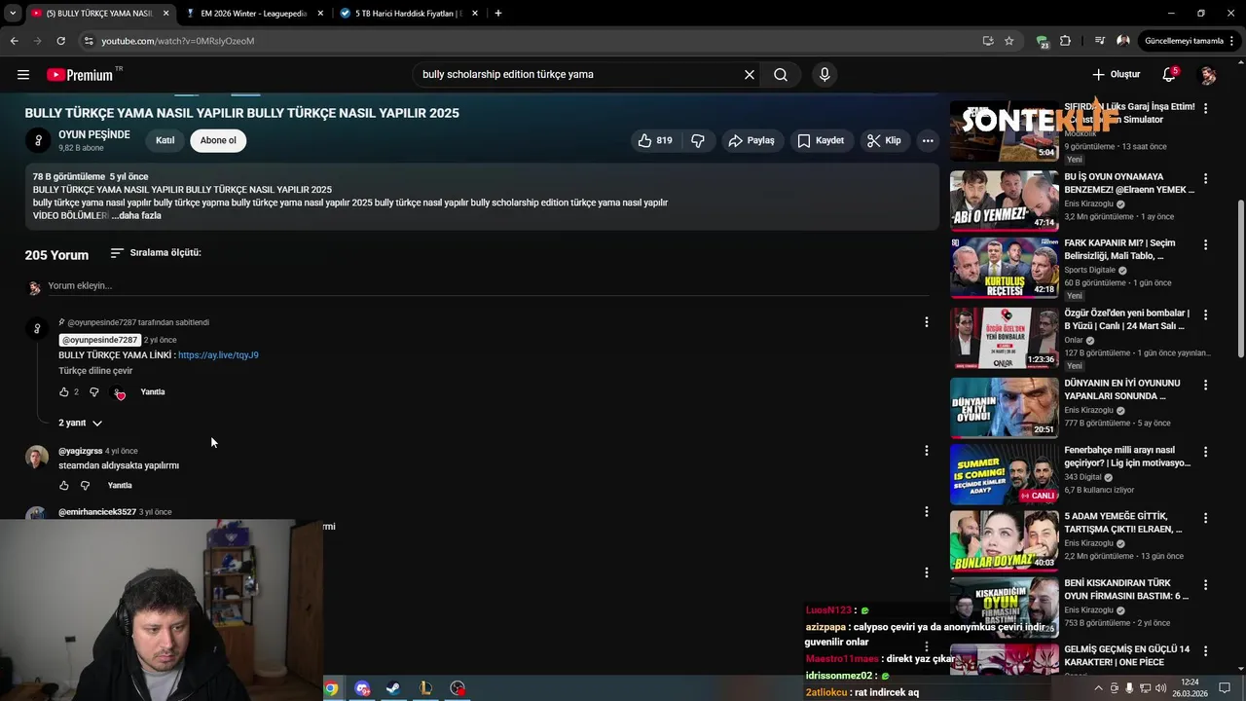Open Steam from the taskbar
This screenshot has width=1246, height=701.
[393, 688]
